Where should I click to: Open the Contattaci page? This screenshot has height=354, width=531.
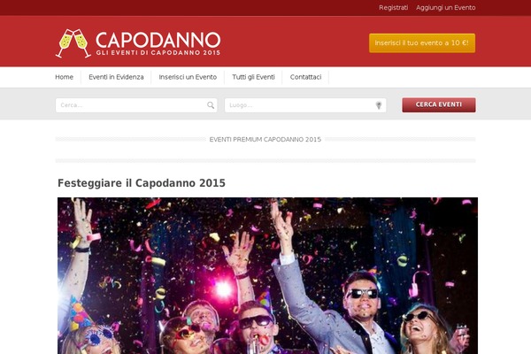click(x=305, y=77)
